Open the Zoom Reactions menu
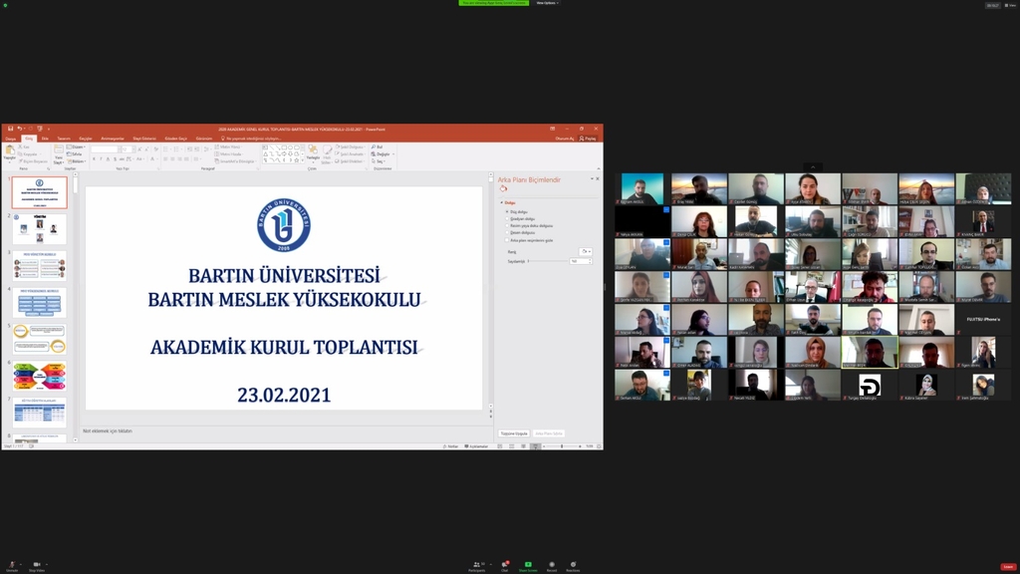The image size is (1020, 574). coord(573,564)
